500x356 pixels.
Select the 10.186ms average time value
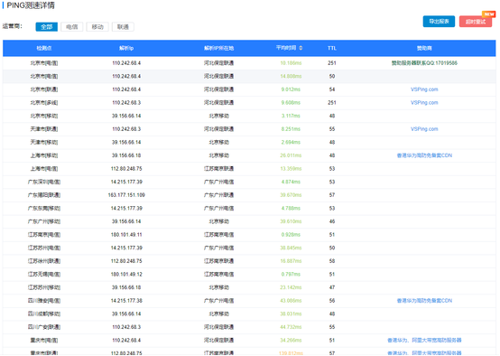[291, 63]
